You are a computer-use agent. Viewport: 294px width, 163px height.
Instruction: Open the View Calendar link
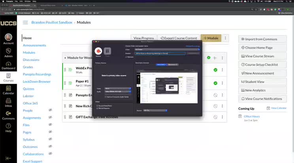(x=279, y=108)
